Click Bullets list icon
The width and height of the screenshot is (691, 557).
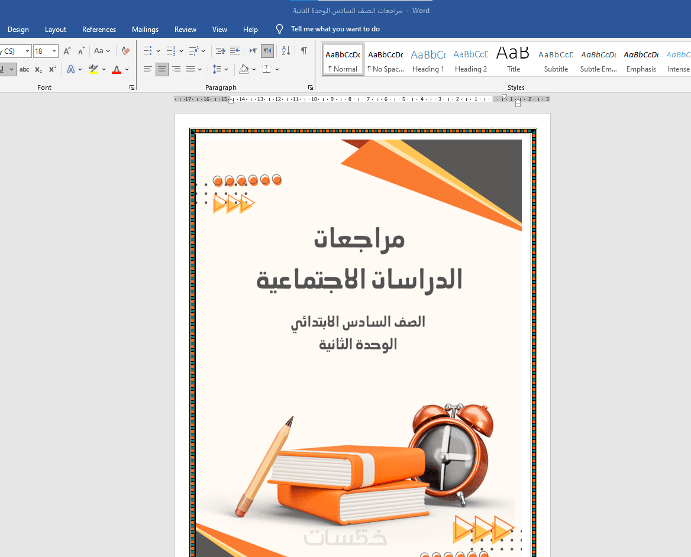pos(148,51)
